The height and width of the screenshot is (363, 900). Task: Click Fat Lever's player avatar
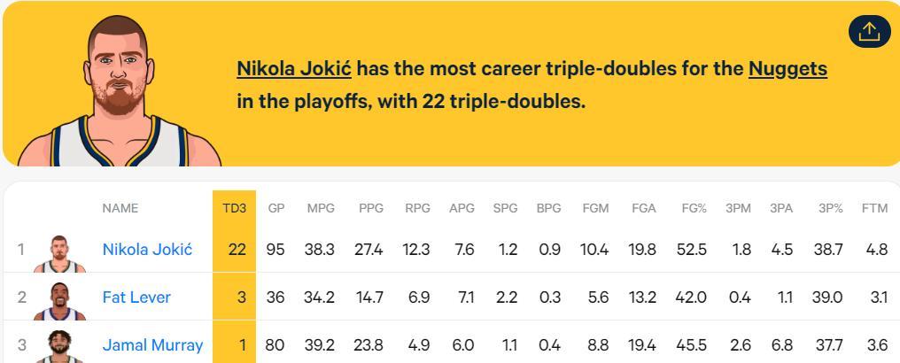pyautogui.click(x=59, y=299)
